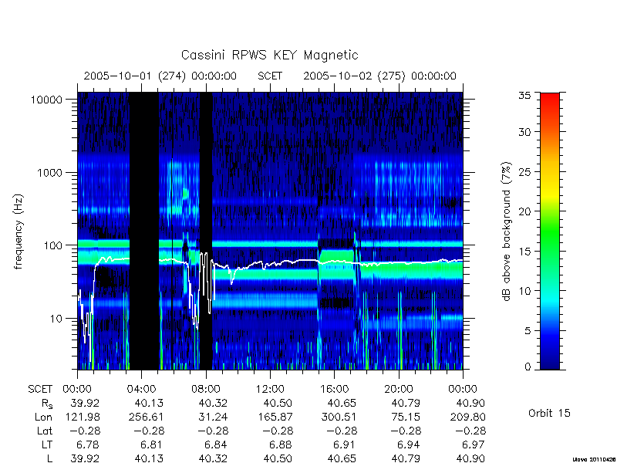617x463 pixels.
Task: Click the "Rs" row label
Action: click(47, 404)
